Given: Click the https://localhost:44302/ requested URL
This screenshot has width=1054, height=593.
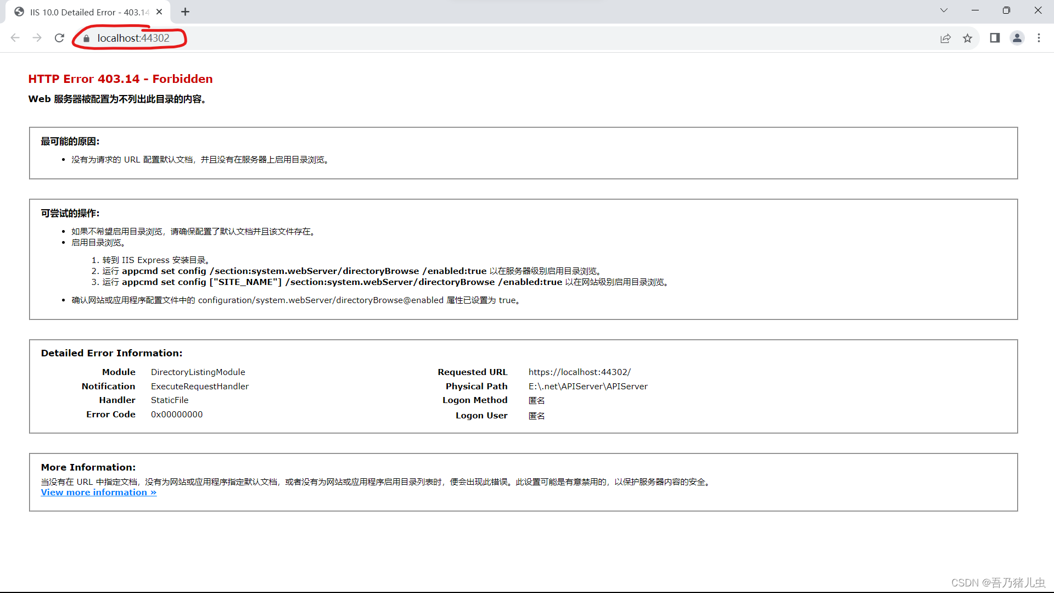Looking at the screenshot, I should tap(580, 372).
